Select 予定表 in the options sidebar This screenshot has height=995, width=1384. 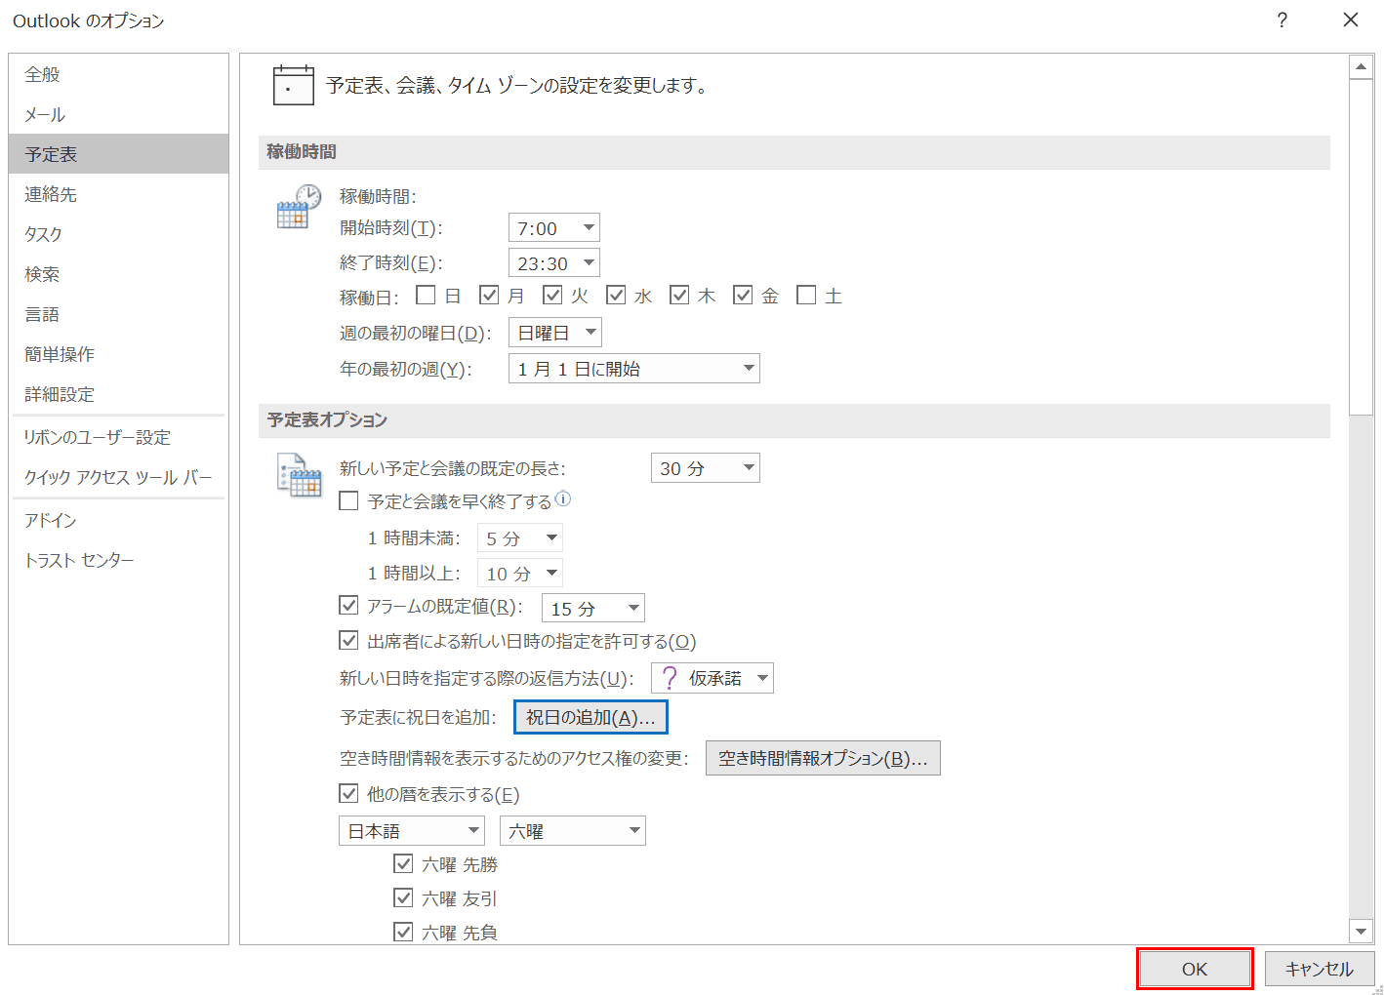[119, 154]
